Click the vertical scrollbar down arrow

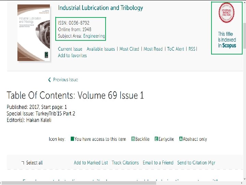coord(245,179)
